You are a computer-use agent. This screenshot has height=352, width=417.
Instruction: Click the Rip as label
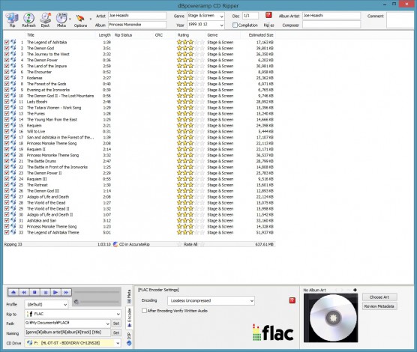pos(268,25)
